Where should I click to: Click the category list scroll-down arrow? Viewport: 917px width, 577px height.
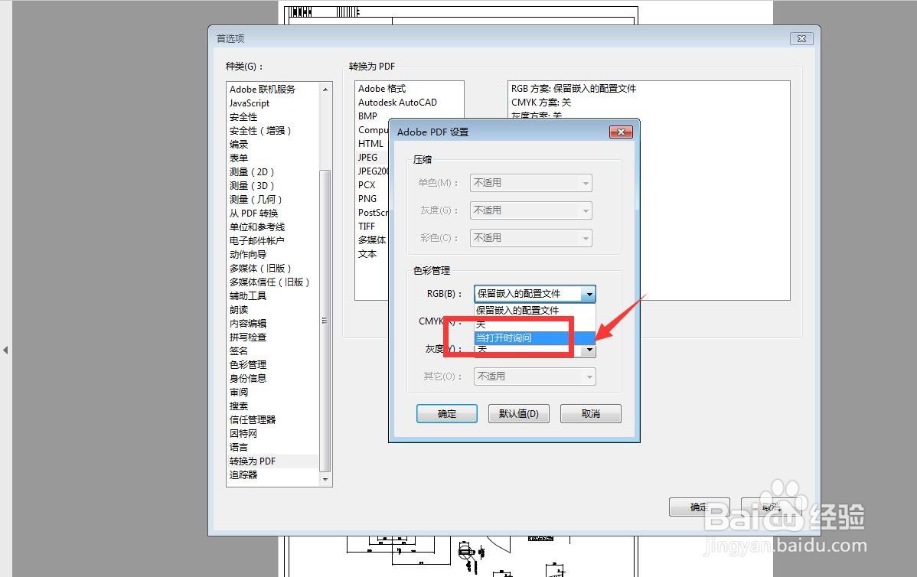pos(326,479)
